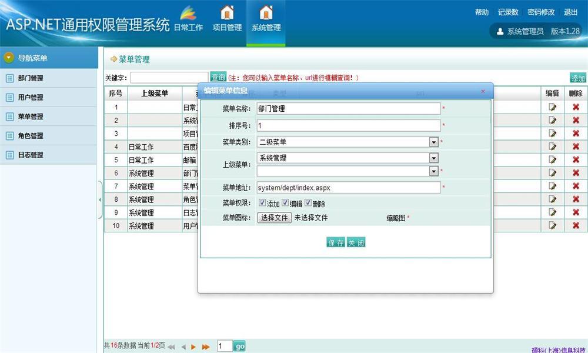Click the 查询 search button
588x353 pixels.
[x=218, y=77]
